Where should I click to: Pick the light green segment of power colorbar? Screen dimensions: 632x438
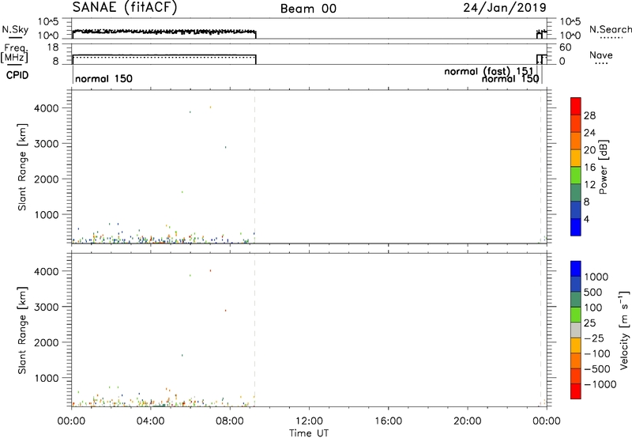(x=576, y=175)
